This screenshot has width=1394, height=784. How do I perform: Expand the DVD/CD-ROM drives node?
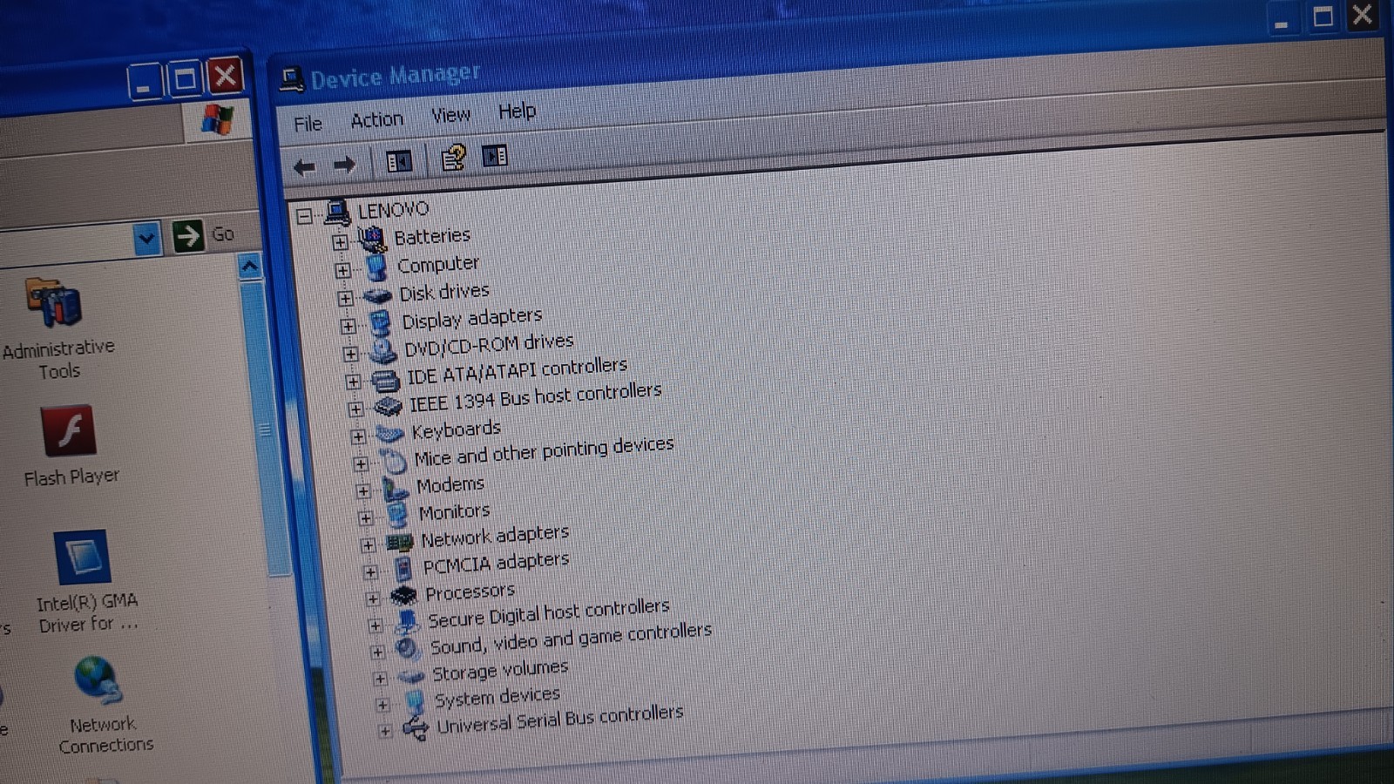coord(350,354)
